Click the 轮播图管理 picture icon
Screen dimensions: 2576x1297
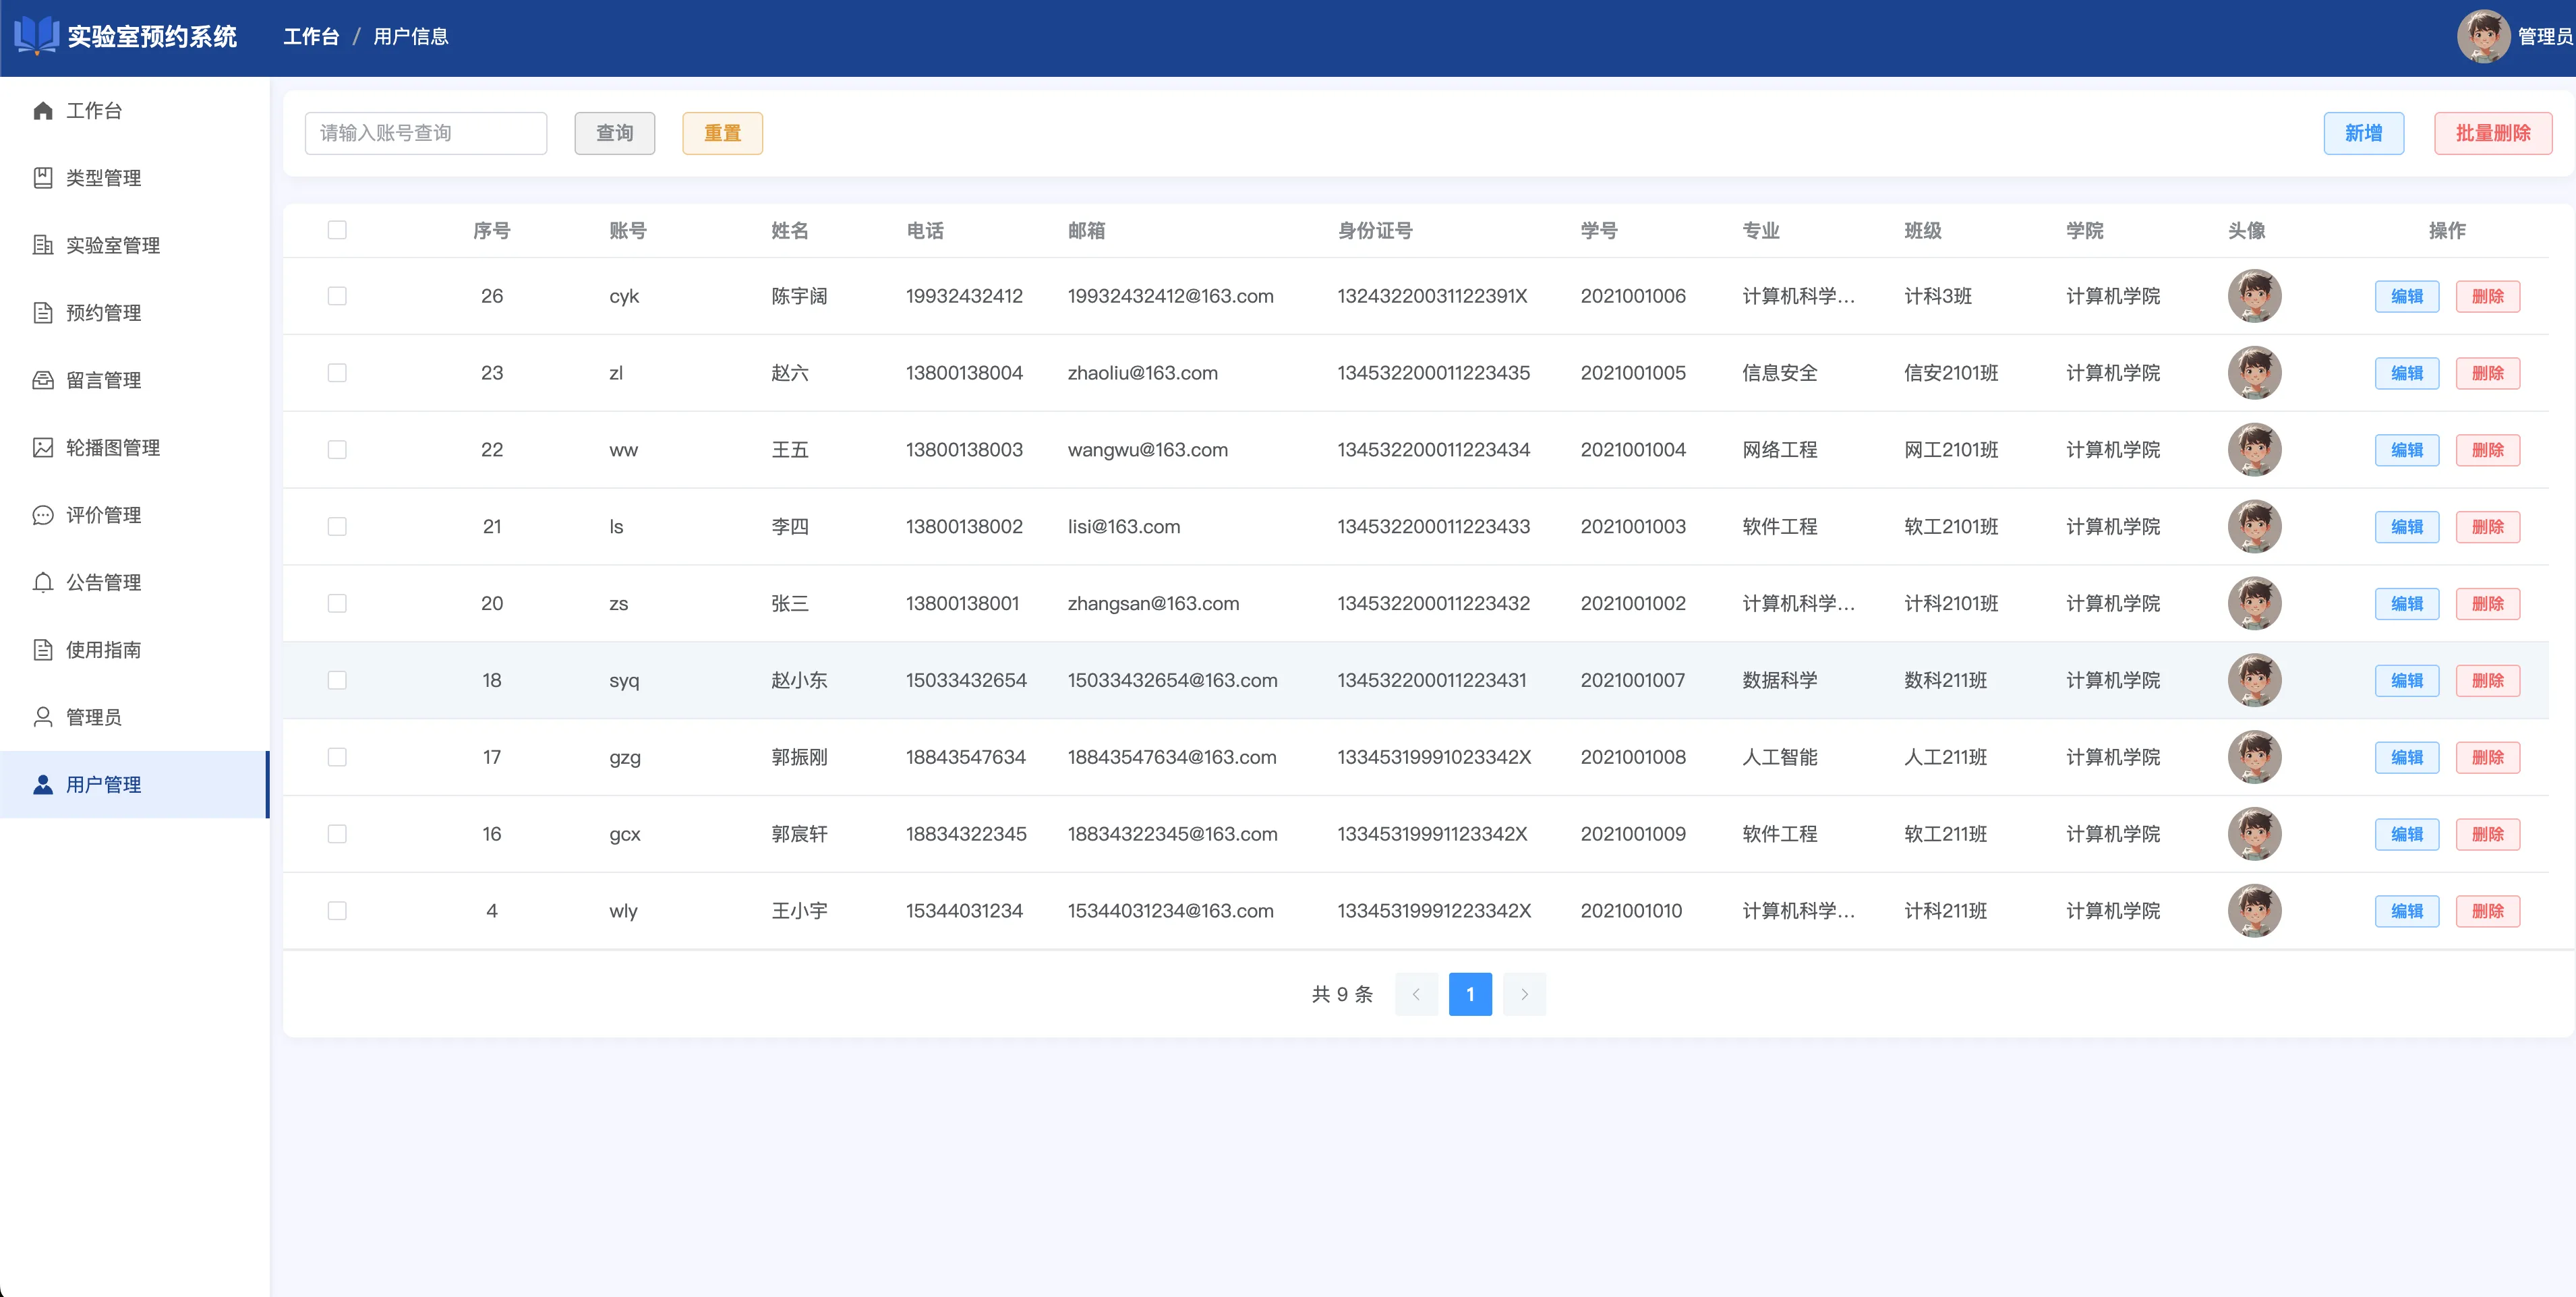[42, 447]
